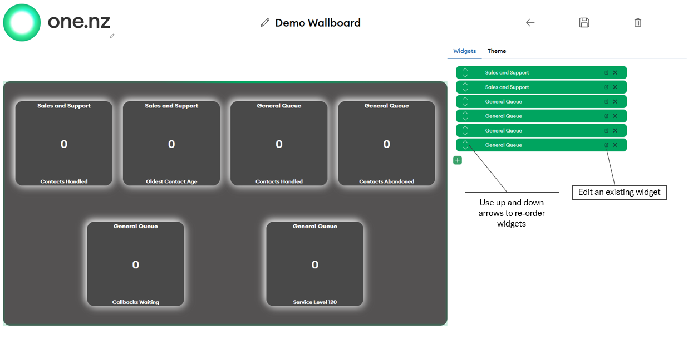
Task: Move the first Sales and Support widget down
Action: tap(465, 76)
